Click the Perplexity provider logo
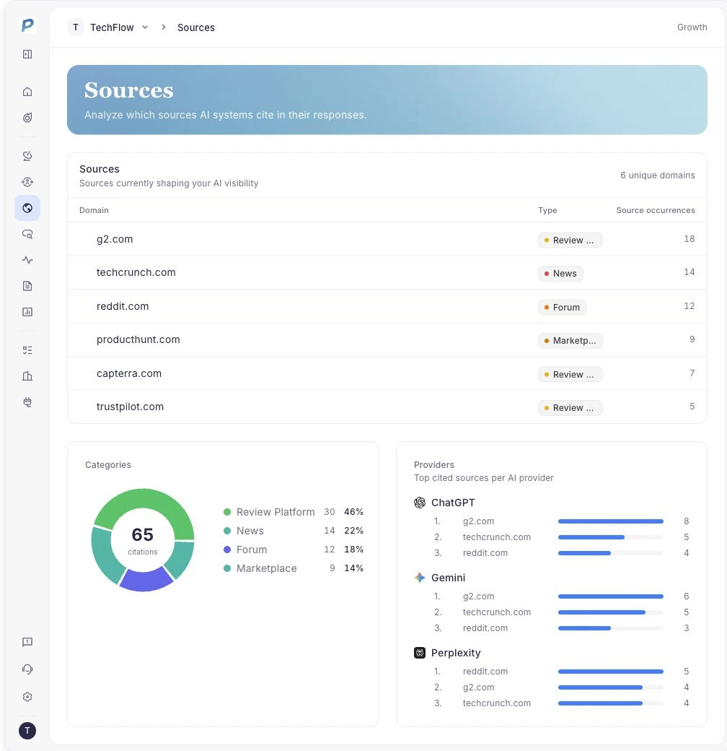727x751 pixels. pyautogui.click(x=420, y=653)
